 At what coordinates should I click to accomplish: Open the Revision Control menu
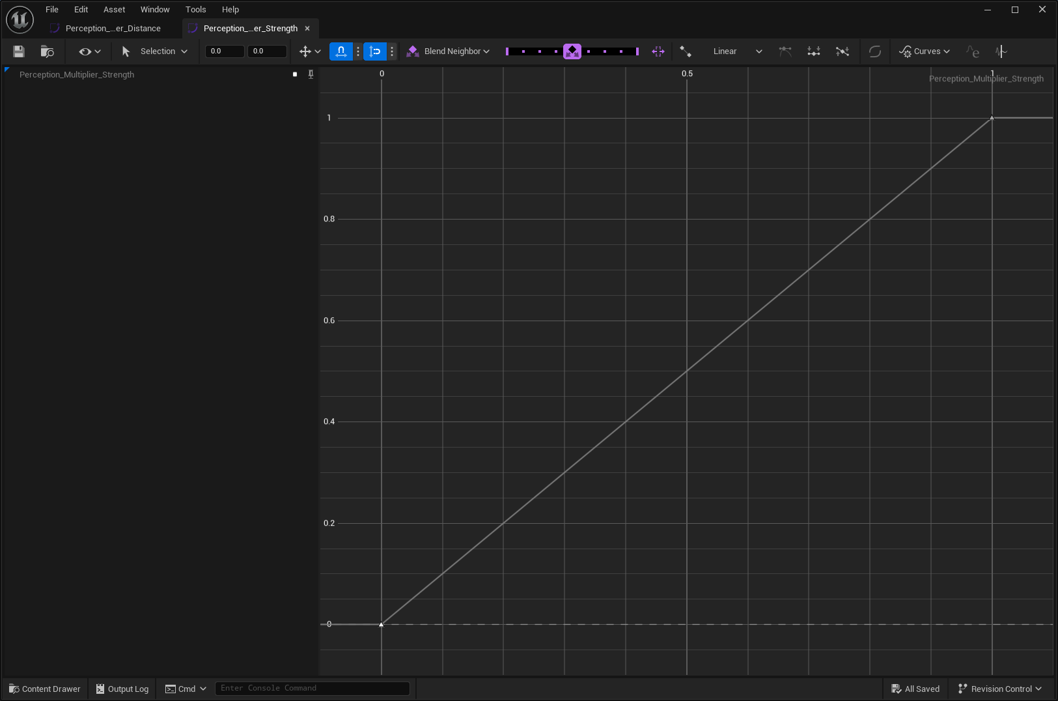coord(999,689)
